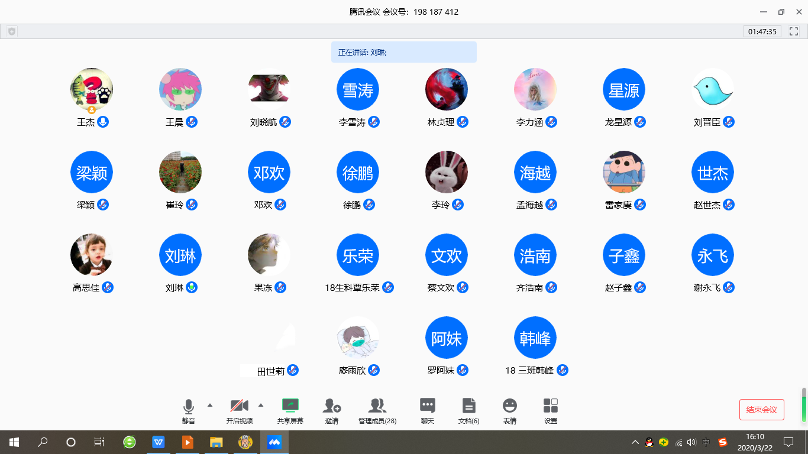
Task: Click the volume speaker tray icon
Action: coord(691,442)
